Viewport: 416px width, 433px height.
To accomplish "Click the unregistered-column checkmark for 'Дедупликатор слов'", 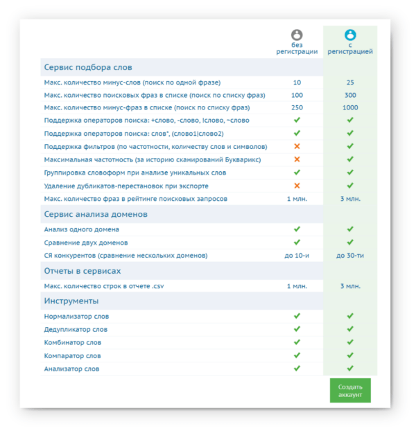I will (297, 329).
